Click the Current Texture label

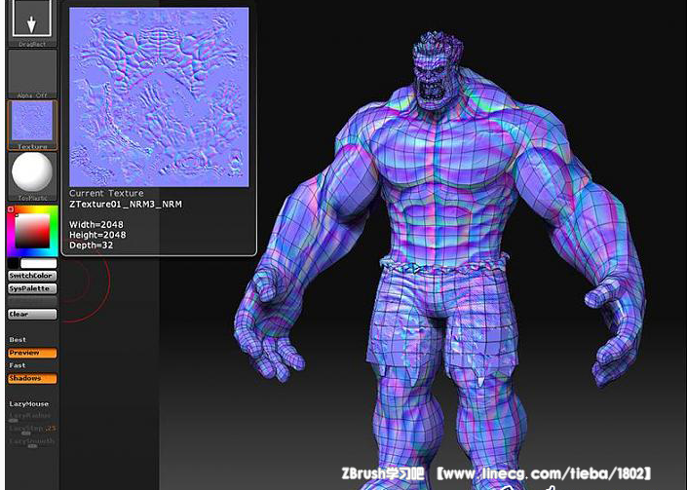point(106,193)
